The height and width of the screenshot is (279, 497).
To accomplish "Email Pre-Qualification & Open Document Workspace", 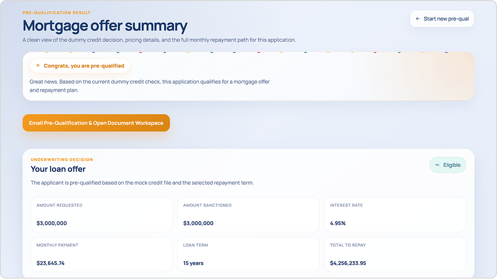I will pyautogui.click(x=96, y=123).
